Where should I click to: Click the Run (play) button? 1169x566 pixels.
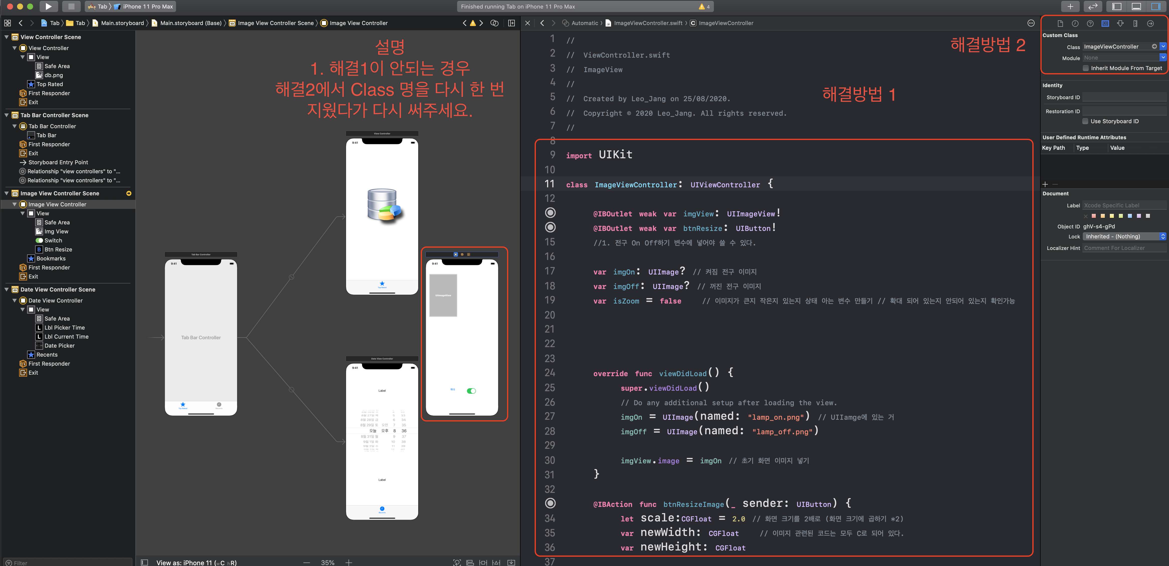coord(48,6)
